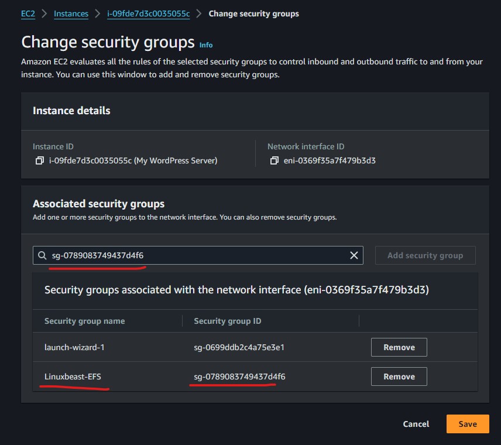Copy the network interface ID eni-0369f35a7f479b3d3
The height and width of the screenshot is (445, 501).
point(274,159)
